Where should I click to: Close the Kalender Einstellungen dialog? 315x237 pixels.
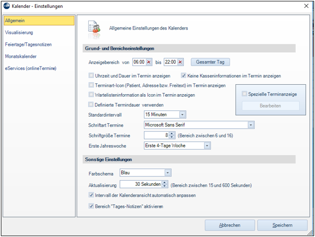click(306, 6)
